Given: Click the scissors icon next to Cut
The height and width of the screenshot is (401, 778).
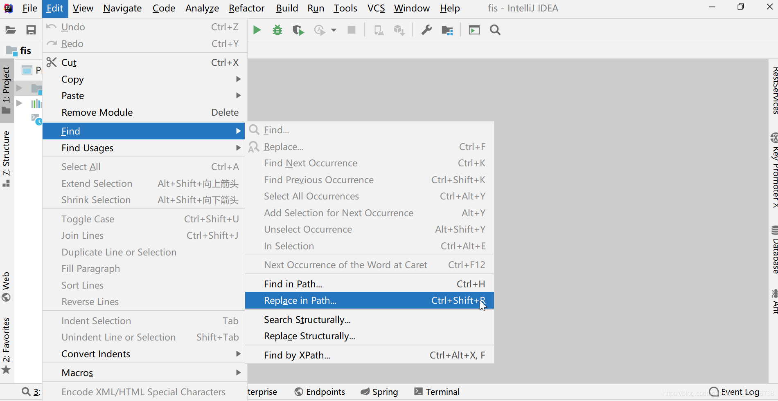Looking at the screenshot, I should click(x=52, y=62).
